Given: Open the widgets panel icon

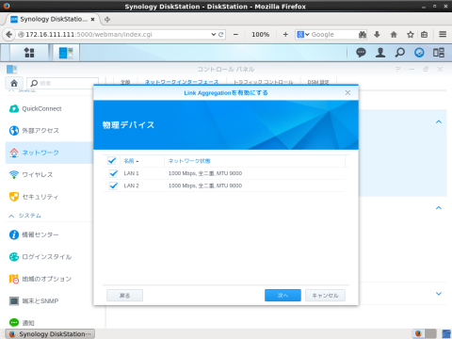Looking at the screenshot, I should coord(439,53).
